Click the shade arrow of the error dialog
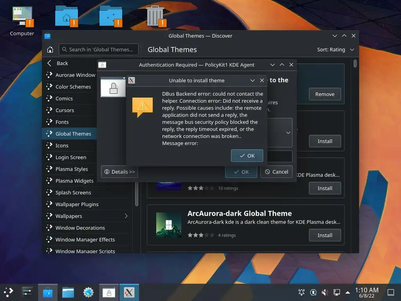This screenshot has height=301, width=401. click(253, 80)
